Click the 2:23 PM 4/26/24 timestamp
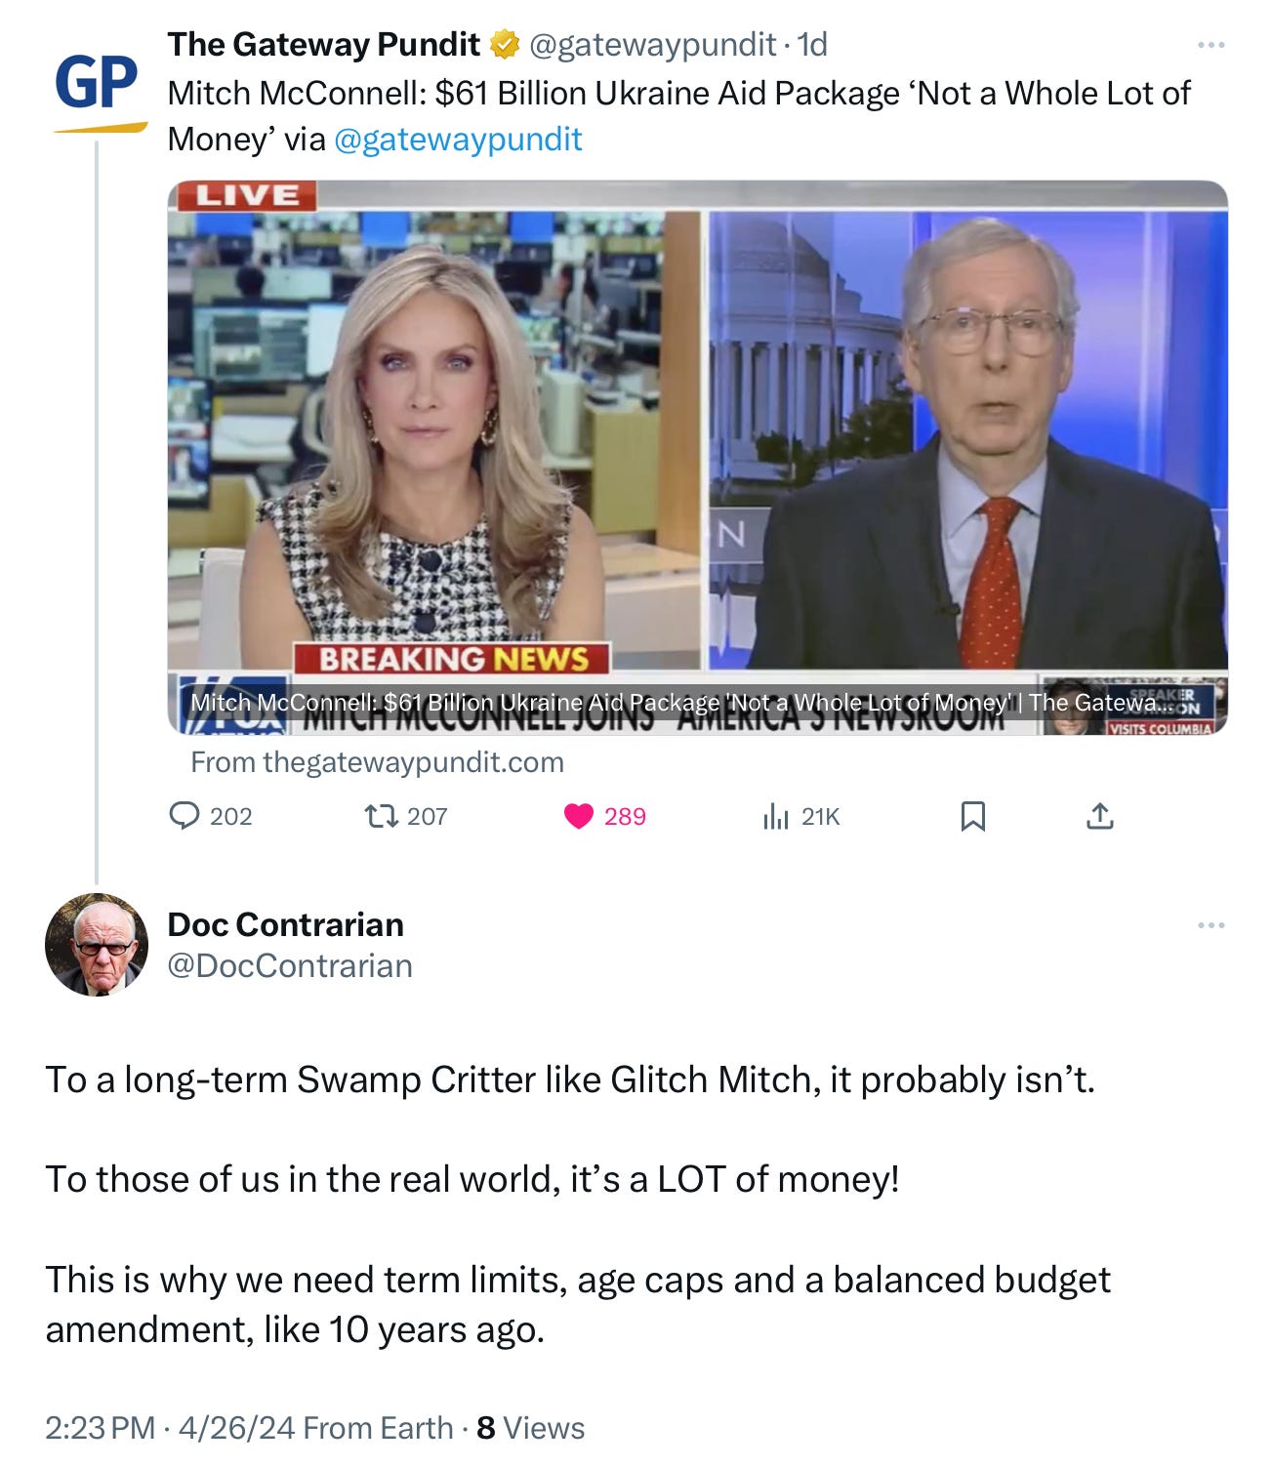Viewport: 1272px width, 1467px height. tap(170, 1428)
